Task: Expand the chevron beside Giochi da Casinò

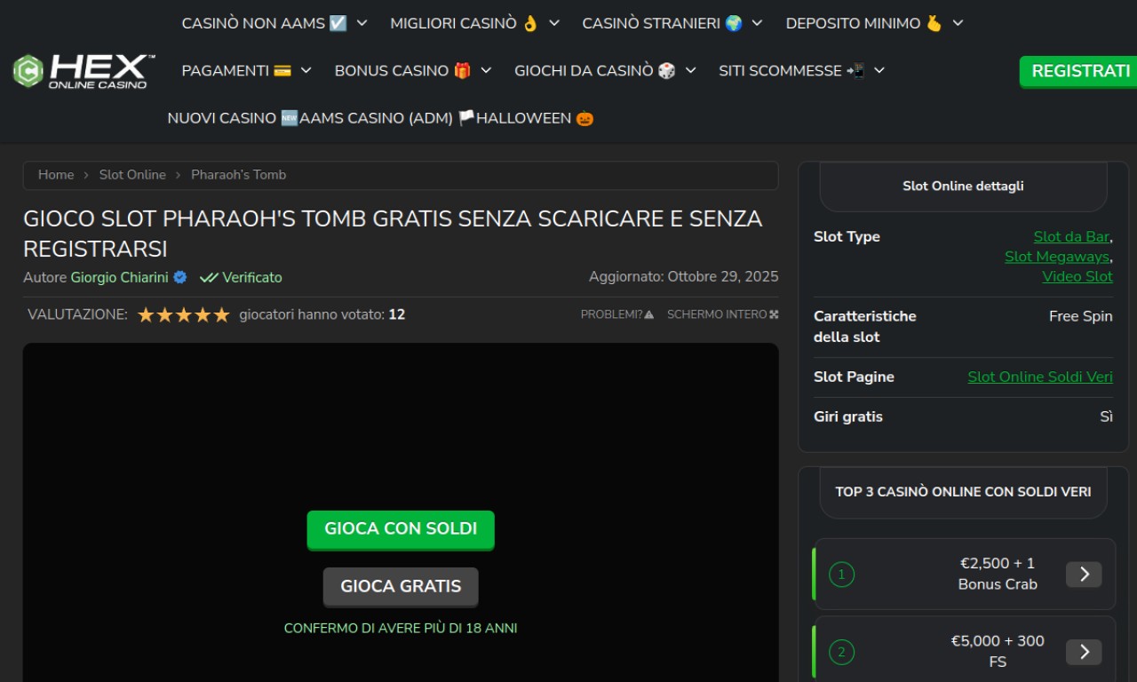Action: [690, 70]
